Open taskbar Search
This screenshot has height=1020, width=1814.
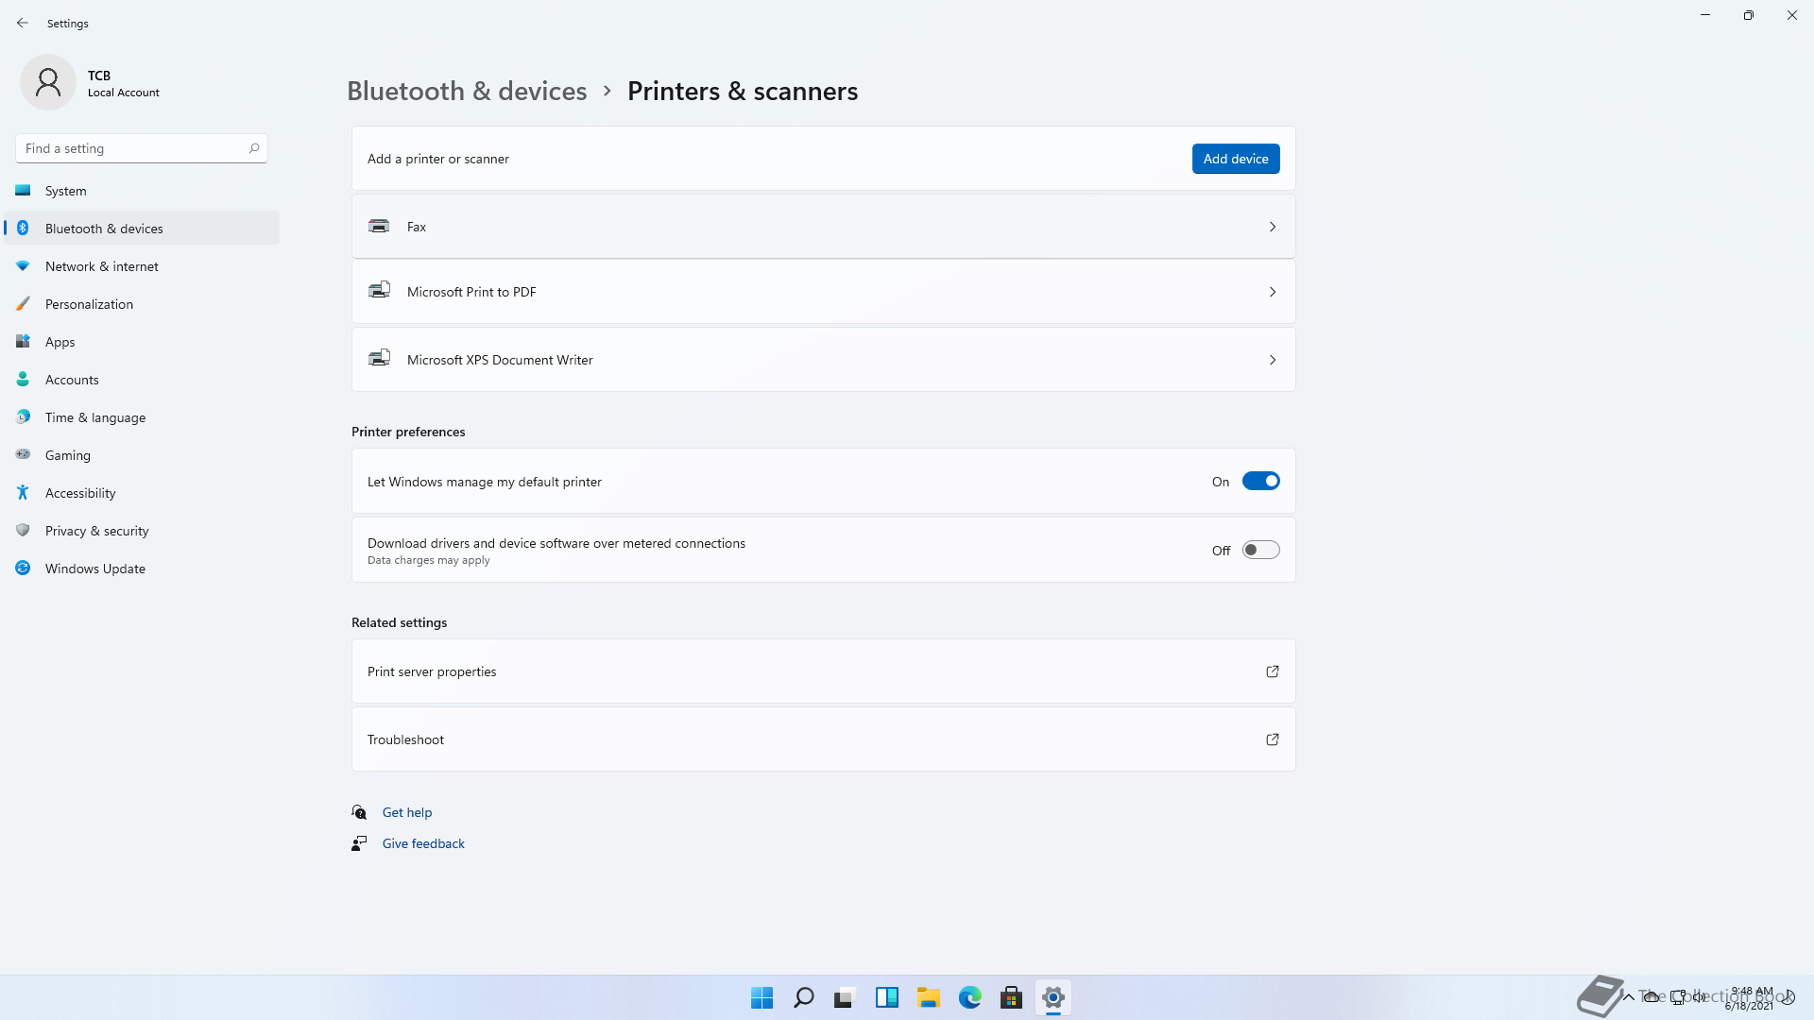[804, 998]
